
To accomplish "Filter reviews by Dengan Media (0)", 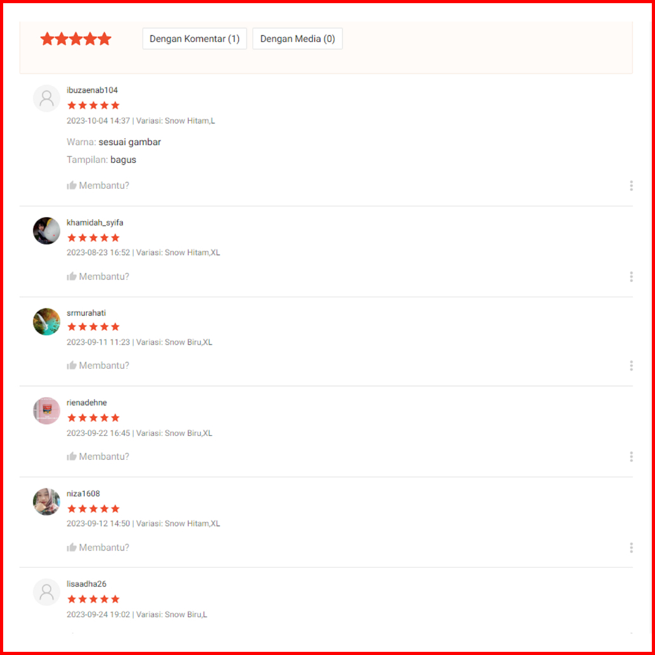I will (x=298, y=39).
